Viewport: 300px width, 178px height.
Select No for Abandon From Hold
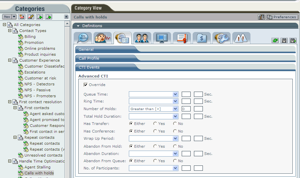click(x=175, y=146)
